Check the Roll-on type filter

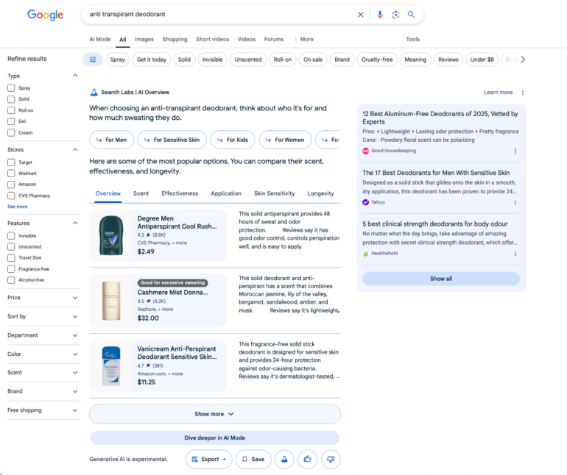point(11,110)
